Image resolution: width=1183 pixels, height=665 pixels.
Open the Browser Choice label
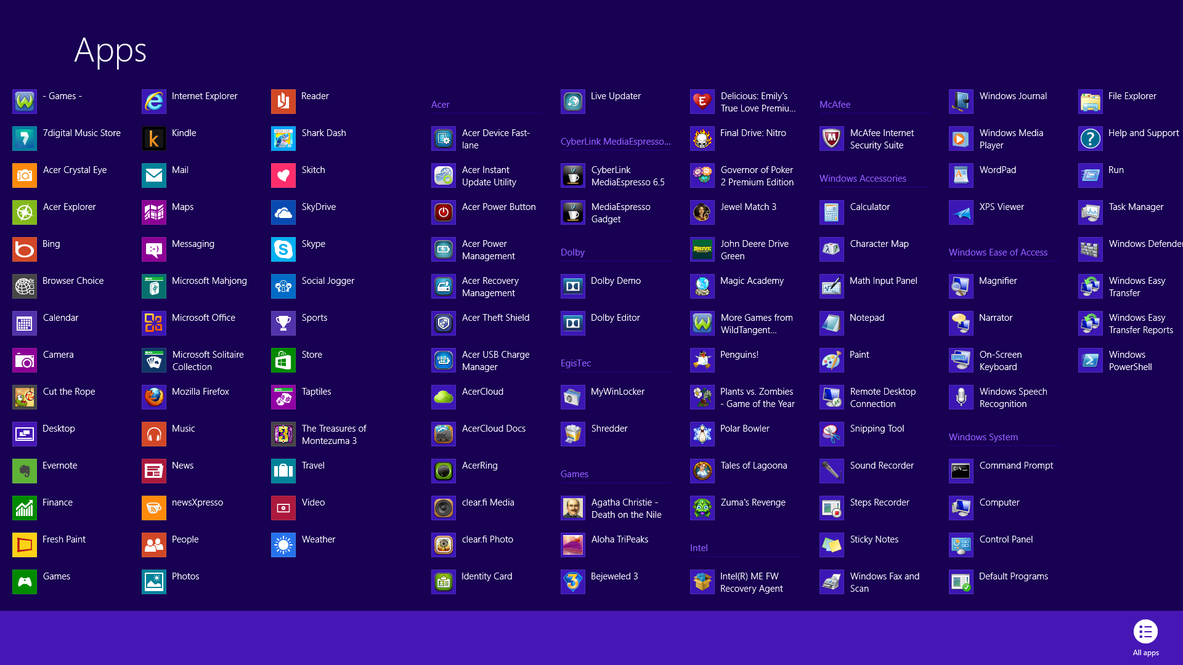[73, 281]
